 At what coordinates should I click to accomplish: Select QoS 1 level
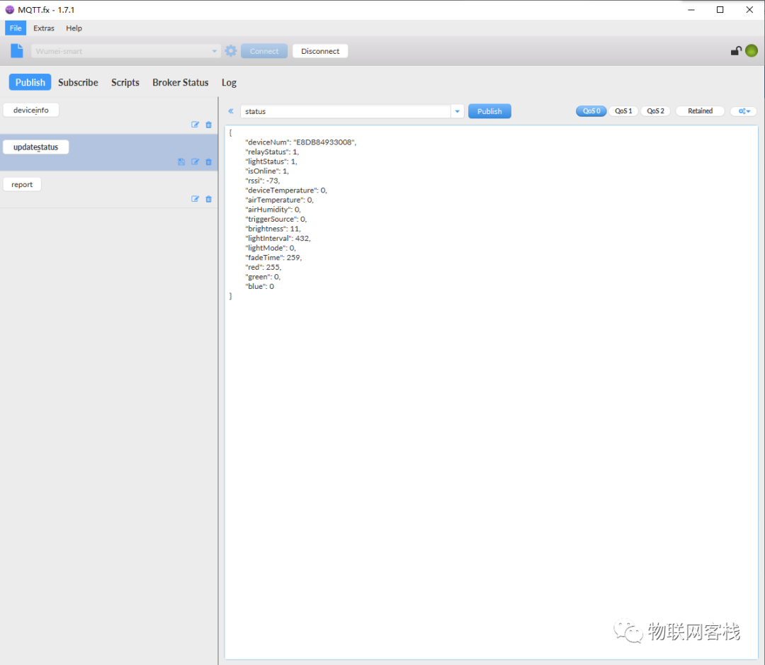[623, 111]
